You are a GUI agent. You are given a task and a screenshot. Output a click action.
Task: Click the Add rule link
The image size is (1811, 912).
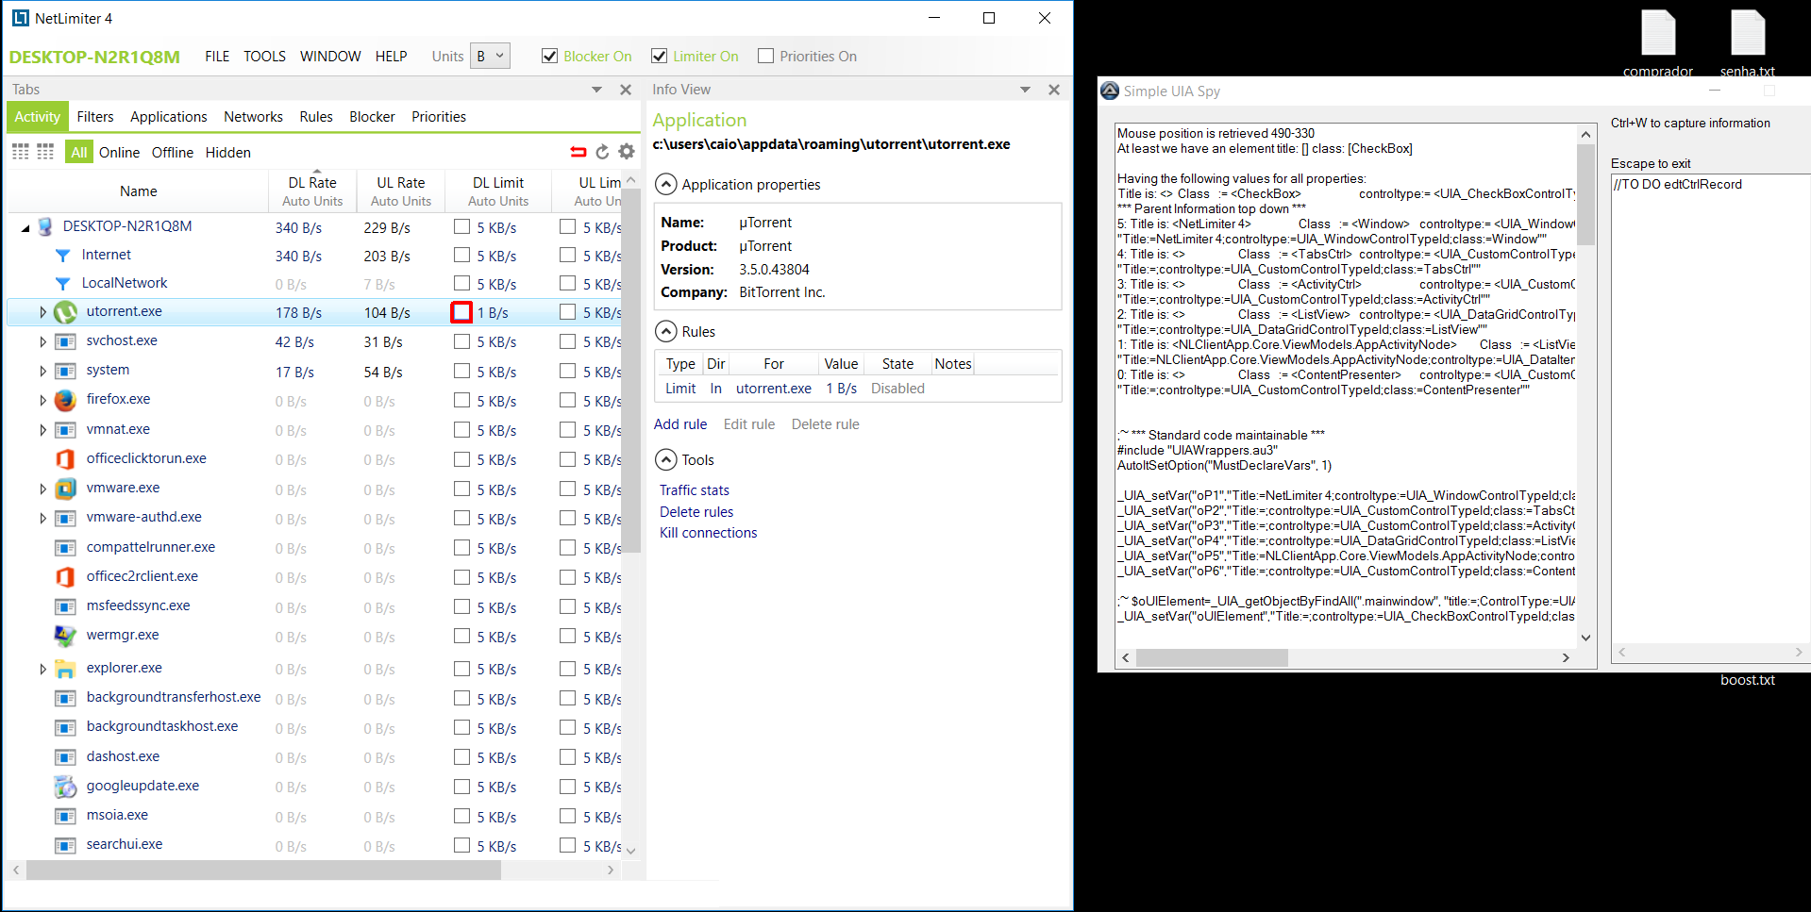(x=680, y=424)
